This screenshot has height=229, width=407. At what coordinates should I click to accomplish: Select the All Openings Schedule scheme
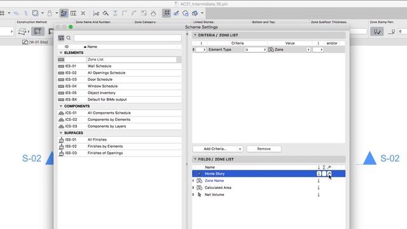(120, 73)
